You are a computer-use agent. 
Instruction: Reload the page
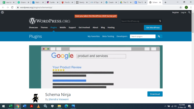[x=12, y=7]
